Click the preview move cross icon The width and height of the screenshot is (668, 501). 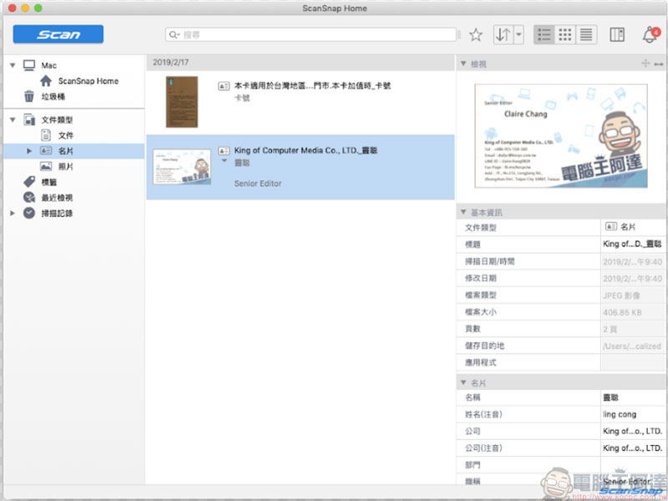[645, 63]
